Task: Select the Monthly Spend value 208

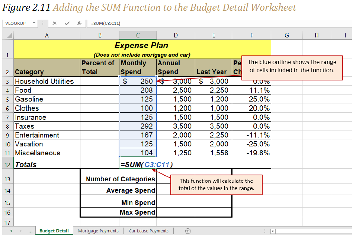Action: click(138, 90)
